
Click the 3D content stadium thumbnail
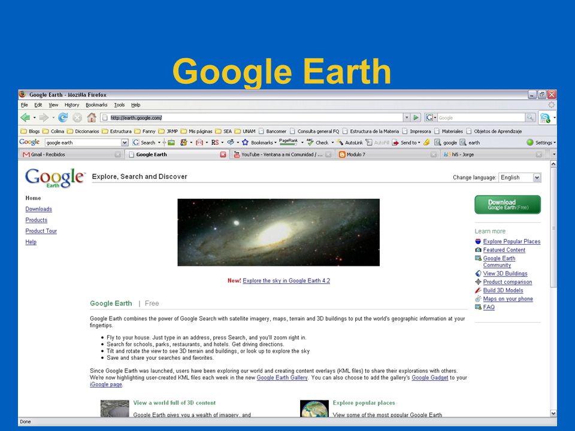click(x=115, y=408)
